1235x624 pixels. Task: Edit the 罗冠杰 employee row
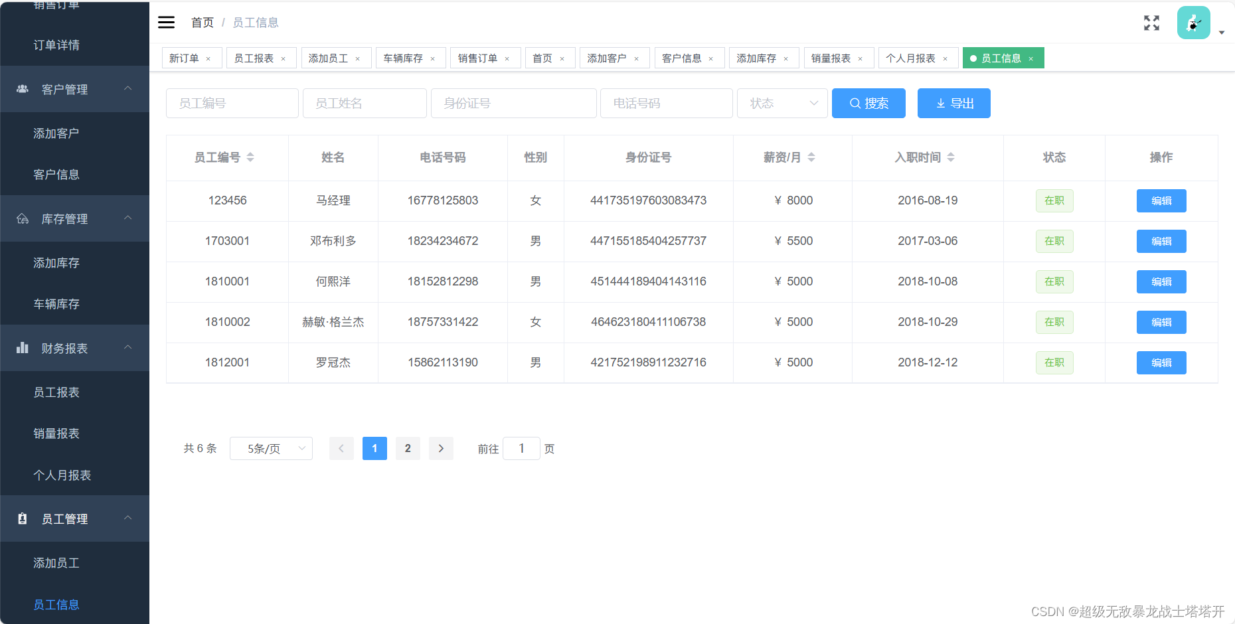pos(1161,363)
